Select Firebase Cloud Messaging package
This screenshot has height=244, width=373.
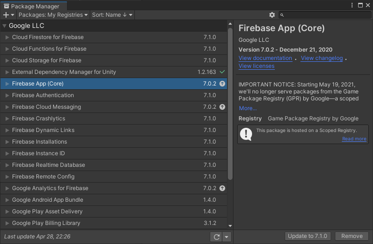click(x=113, y=107)
